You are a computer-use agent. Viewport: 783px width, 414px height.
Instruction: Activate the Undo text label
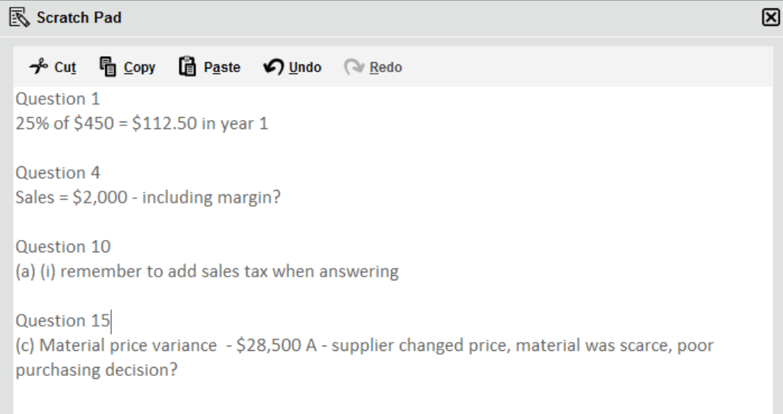click(305, 68)
